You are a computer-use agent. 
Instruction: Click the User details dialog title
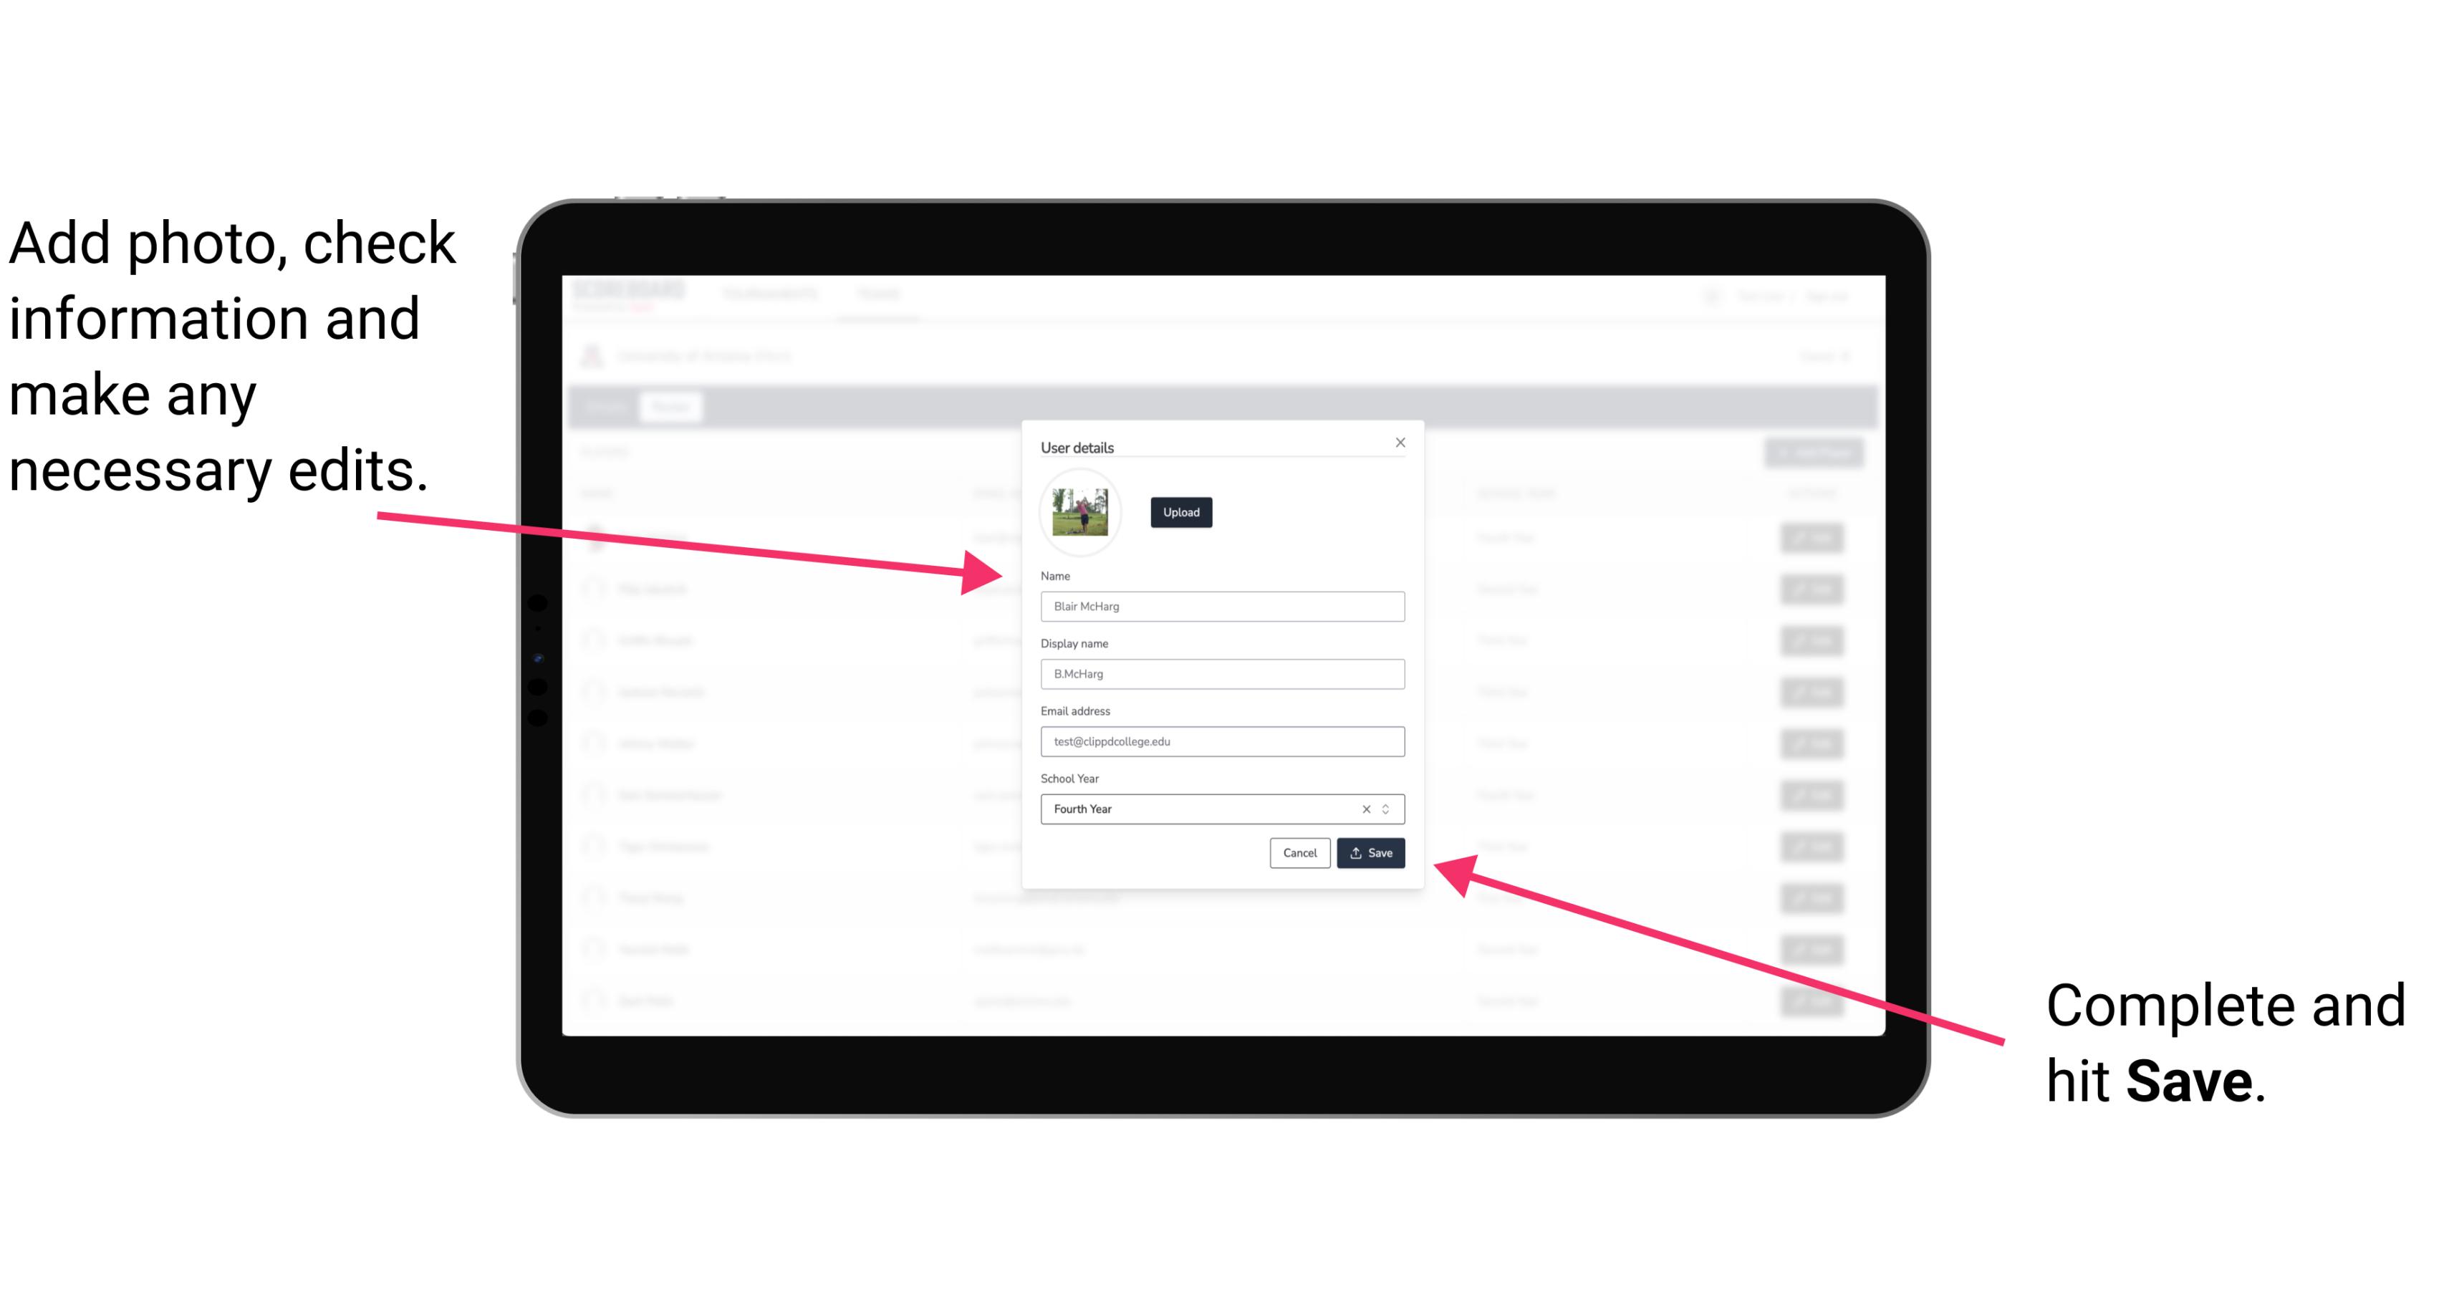(1079, 445)
